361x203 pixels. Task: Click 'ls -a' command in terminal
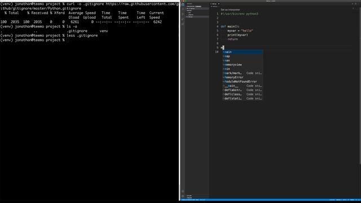pos(72,27)
